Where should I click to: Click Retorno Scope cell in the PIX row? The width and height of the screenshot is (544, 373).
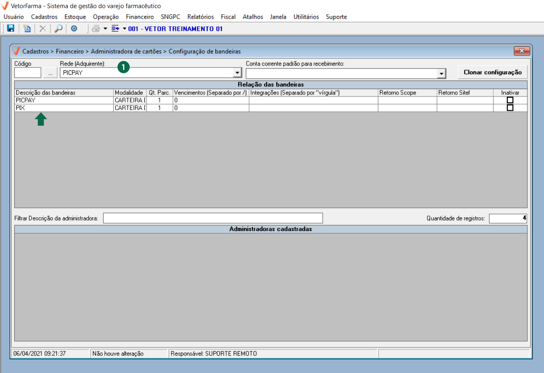click(x=407, y=108)
